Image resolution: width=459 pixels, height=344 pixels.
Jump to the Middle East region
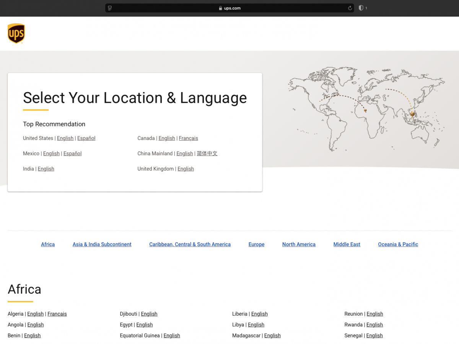347,244
